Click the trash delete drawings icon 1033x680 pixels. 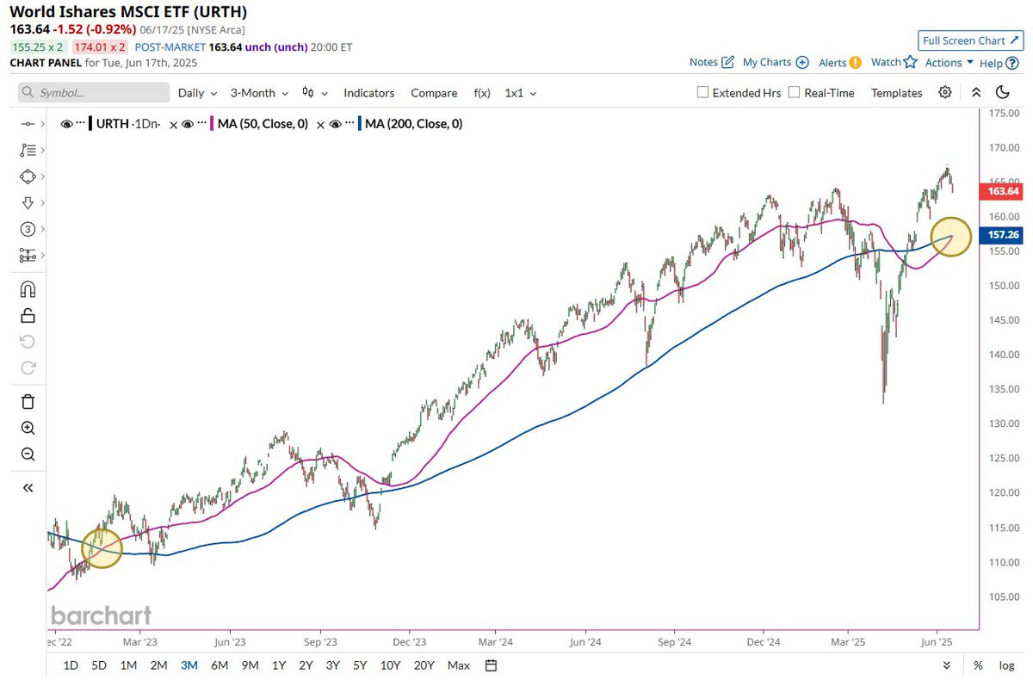tap(28, 401)
